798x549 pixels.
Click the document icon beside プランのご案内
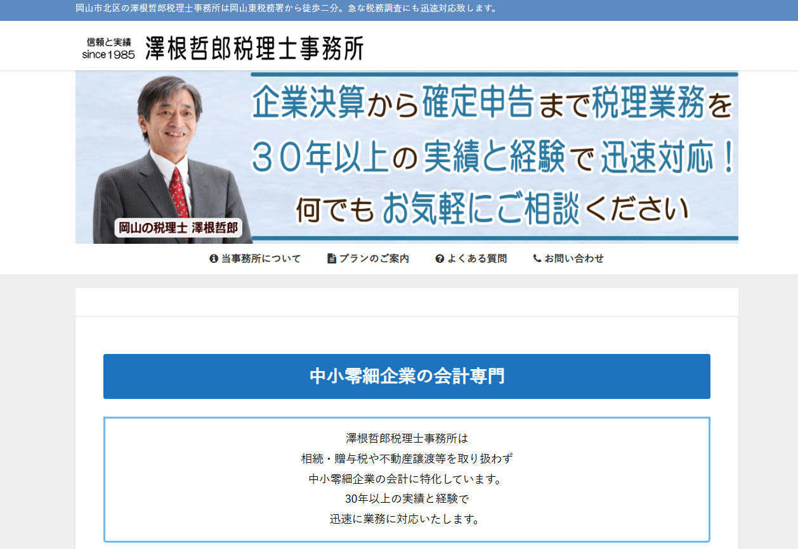pos(331,258)
